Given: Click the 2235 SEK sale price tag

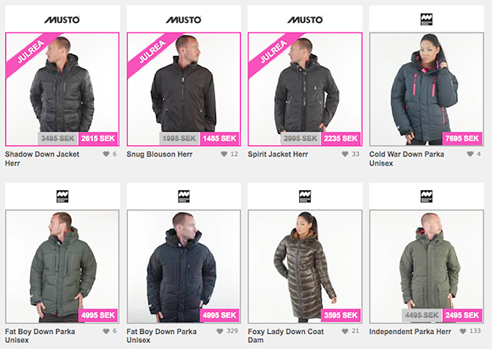Looking at the screenshot, I should tap(341, 139).
